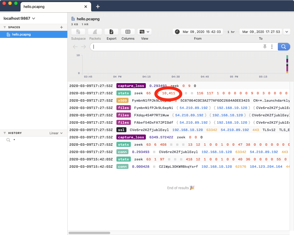Open the localhost:9867 connection menu
The image size is (294, 235).
click(x=19, y=18)
